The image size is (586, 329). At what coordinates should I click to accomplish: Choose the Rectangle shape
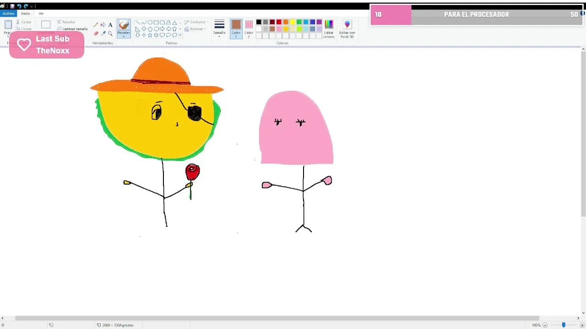click(156, 22)
